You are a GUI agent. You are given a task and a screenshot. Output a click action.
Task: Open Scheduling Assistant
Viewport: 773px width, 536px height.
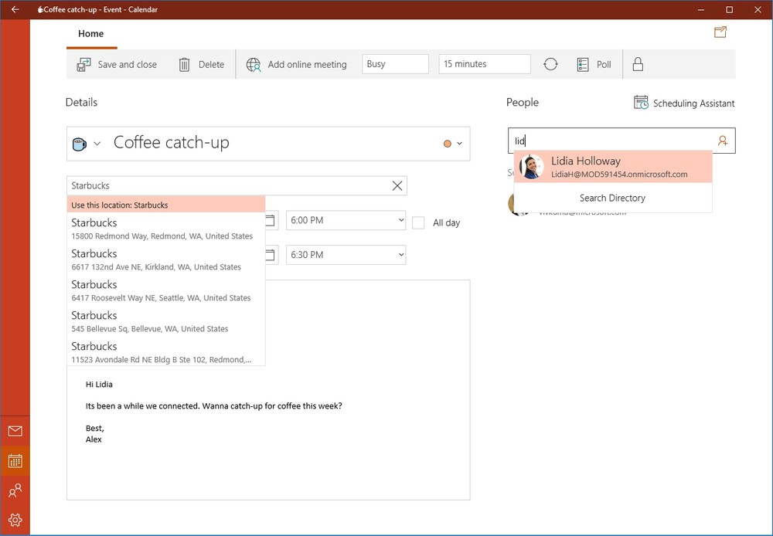pyautogui.click(x=684, y=103)
